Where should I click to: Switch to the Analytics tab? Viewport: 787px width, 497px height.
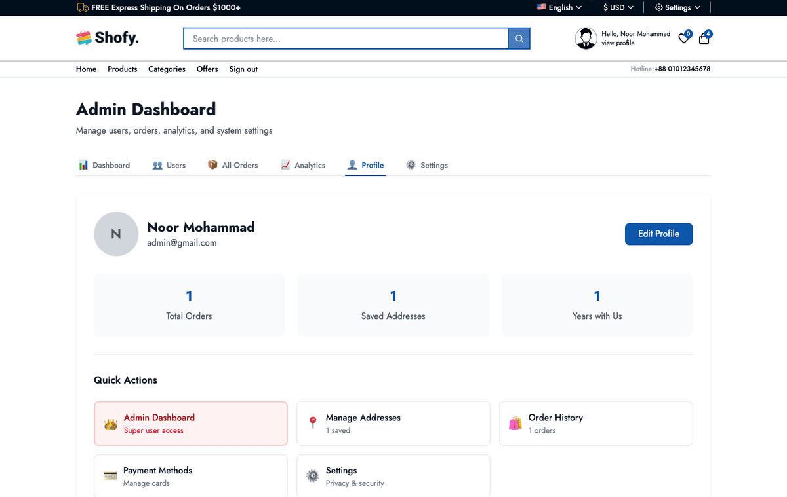point(303,166)
